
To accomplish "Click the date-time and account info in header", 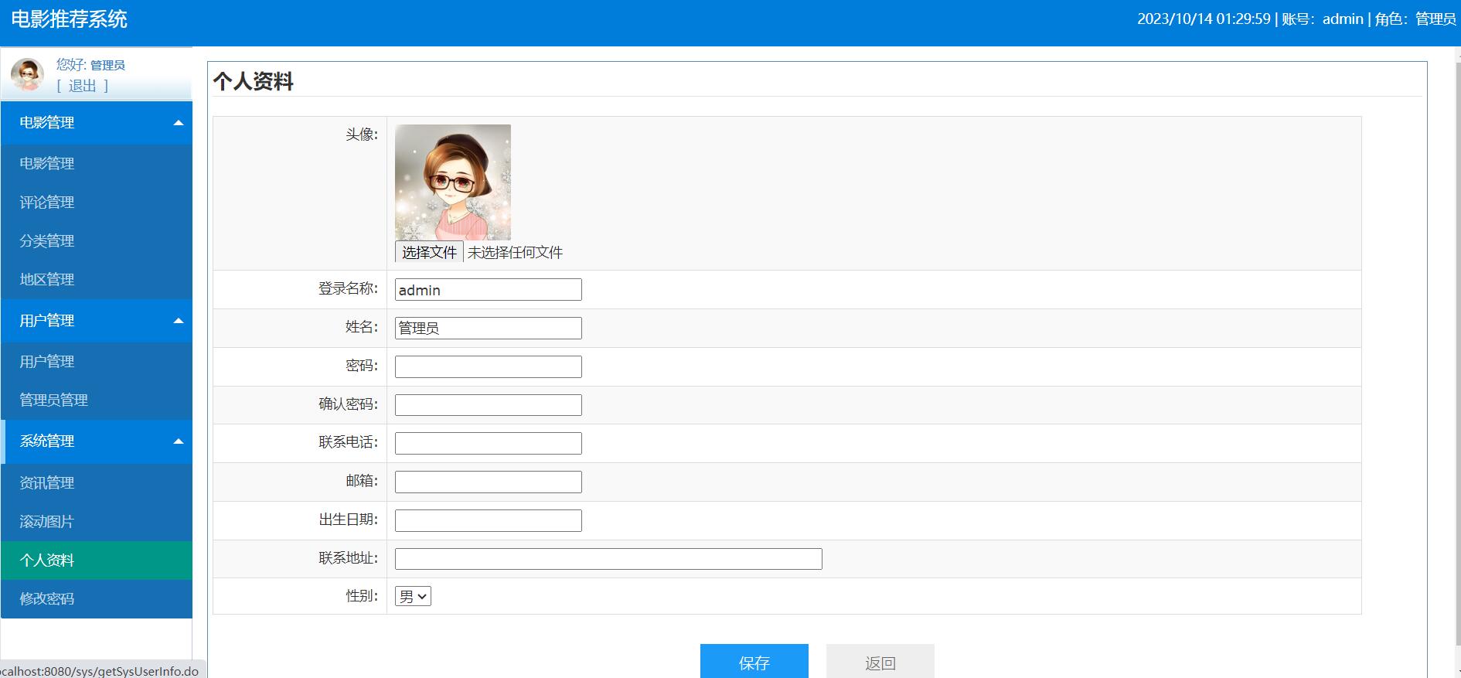I will [1296, 19].
